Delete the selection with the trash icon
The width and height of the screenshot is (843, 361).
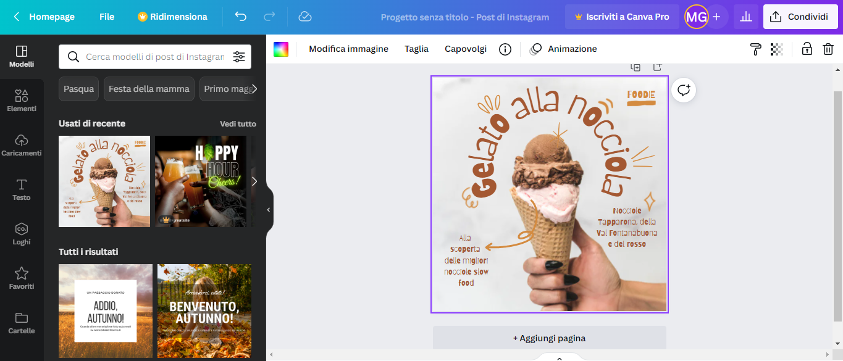pyautogui.click(x=828, y=49)
